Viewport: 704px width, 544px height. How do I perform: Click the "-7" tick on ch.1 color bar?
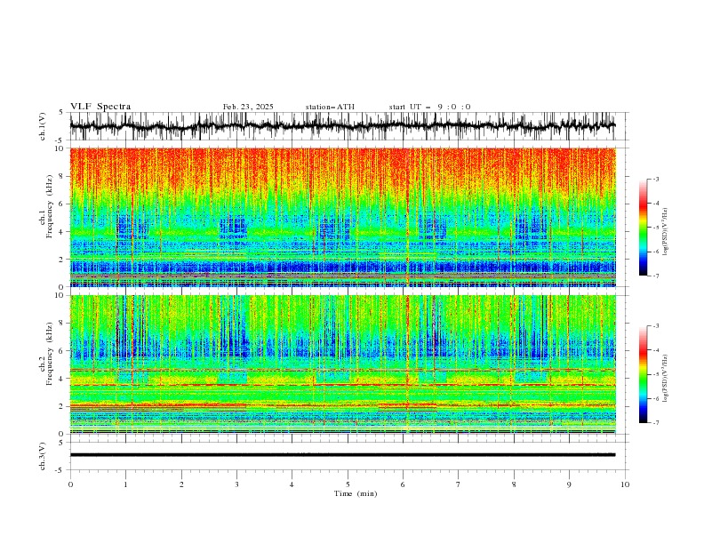[655, 276]
